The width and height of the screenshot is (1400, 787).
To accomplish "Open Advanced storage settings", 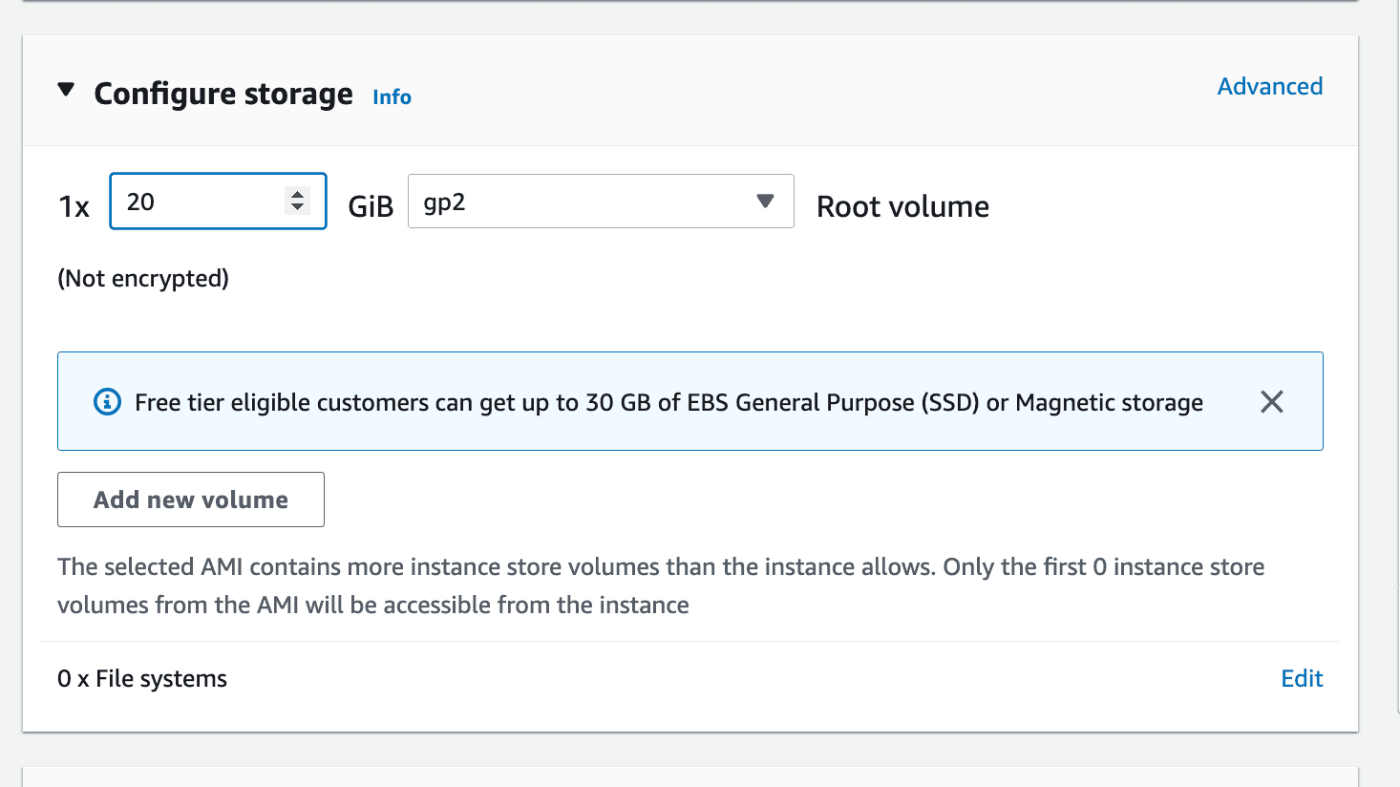I will [1269, 86].
